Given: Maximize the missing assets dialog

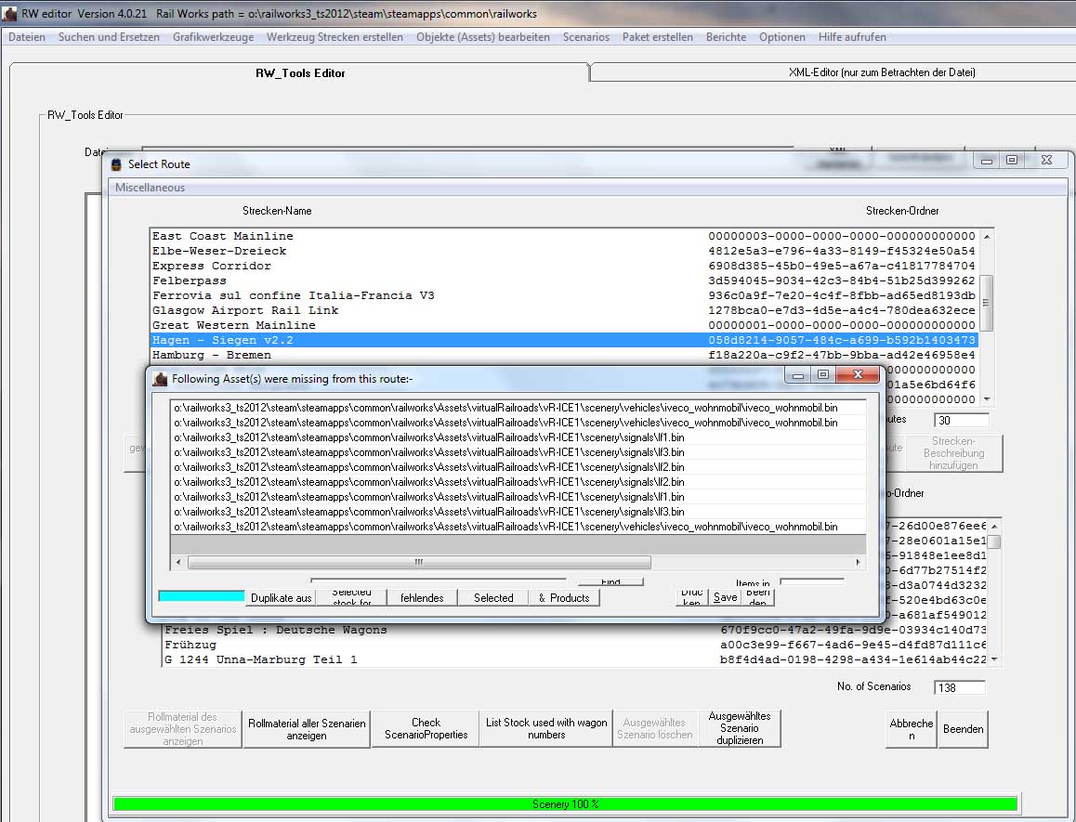Looking at the screenshot, I should click(x=823, y=374).
